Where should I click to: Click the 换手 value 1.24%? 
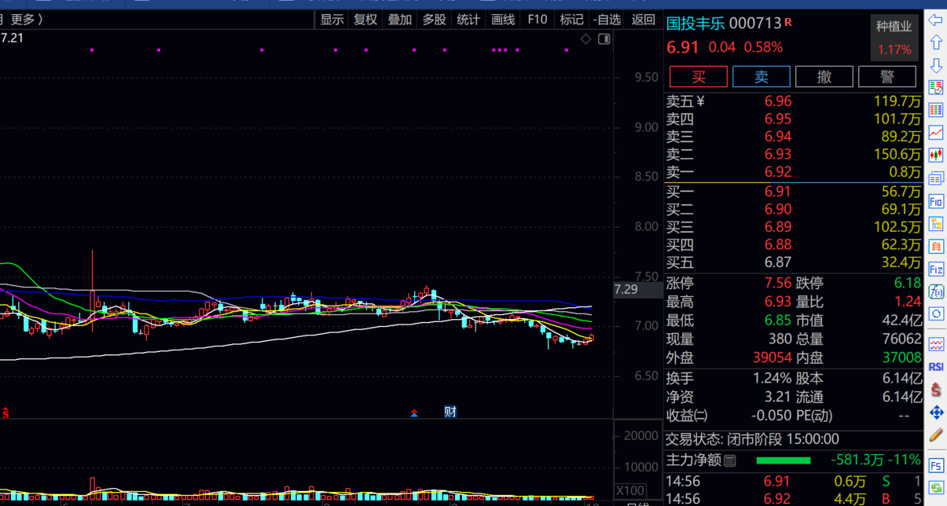point(771,378)
